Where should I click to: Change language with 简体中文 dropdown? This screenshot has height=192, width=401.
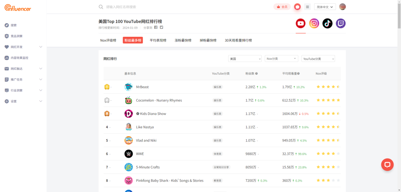click(x=325, y=7)
